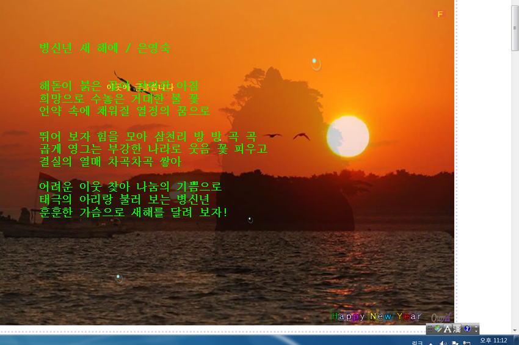Click the setting sun in image
Image resolution: width=519 pixels, height=345 pixels.
tap(348, 136)
